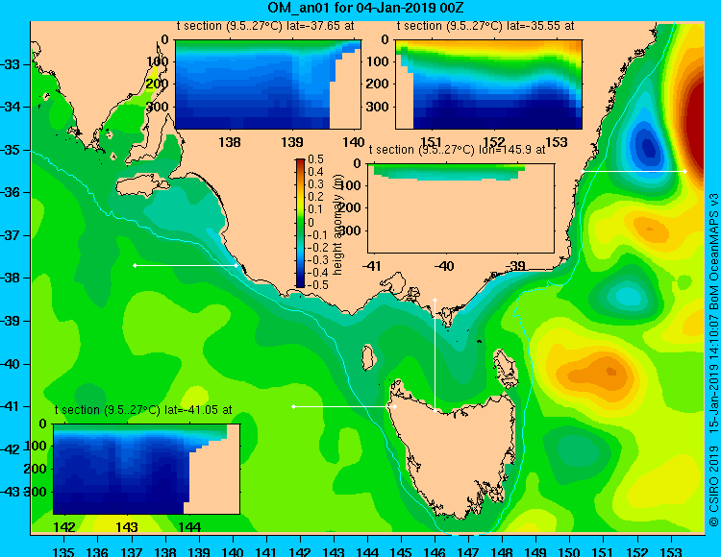Click the vertical white transect line across Bass Strait
The width and height of the screenshot is (721, 557).
point(435,355)
